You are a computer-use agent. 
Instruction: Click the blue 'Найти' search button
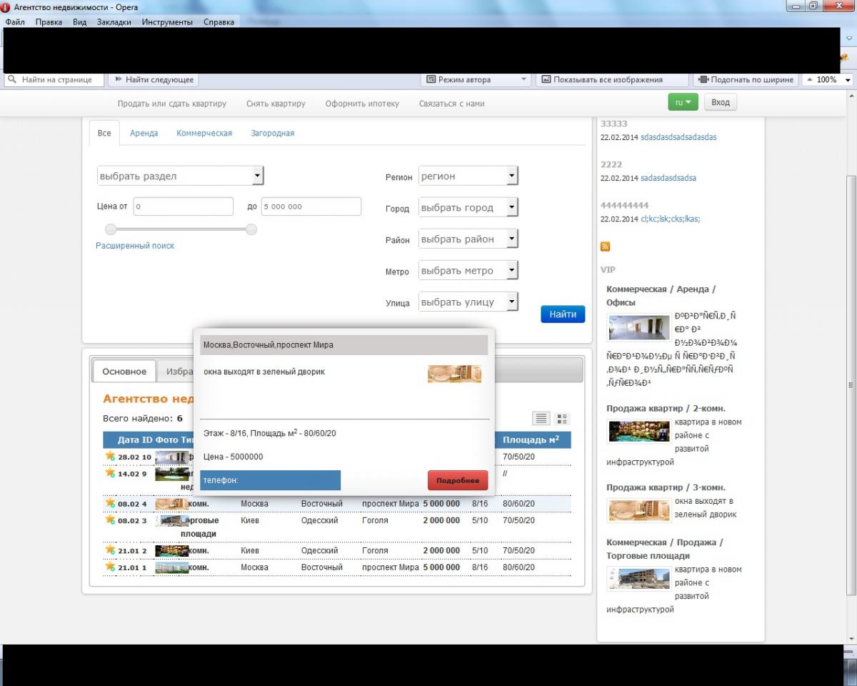coord(563,314)
